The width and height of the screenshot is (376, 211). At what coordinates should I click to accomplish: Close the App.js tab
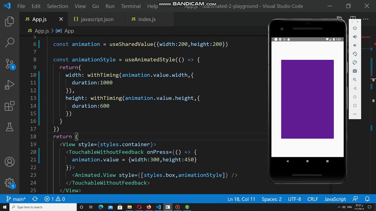(x=61, y=19)
